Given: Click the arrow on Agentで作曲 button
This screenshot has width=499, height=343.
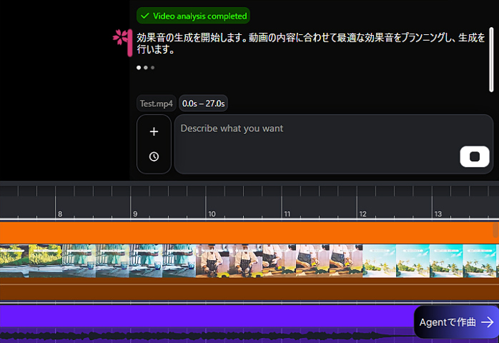Looking at the screenshot, I should tap(487, 322).
